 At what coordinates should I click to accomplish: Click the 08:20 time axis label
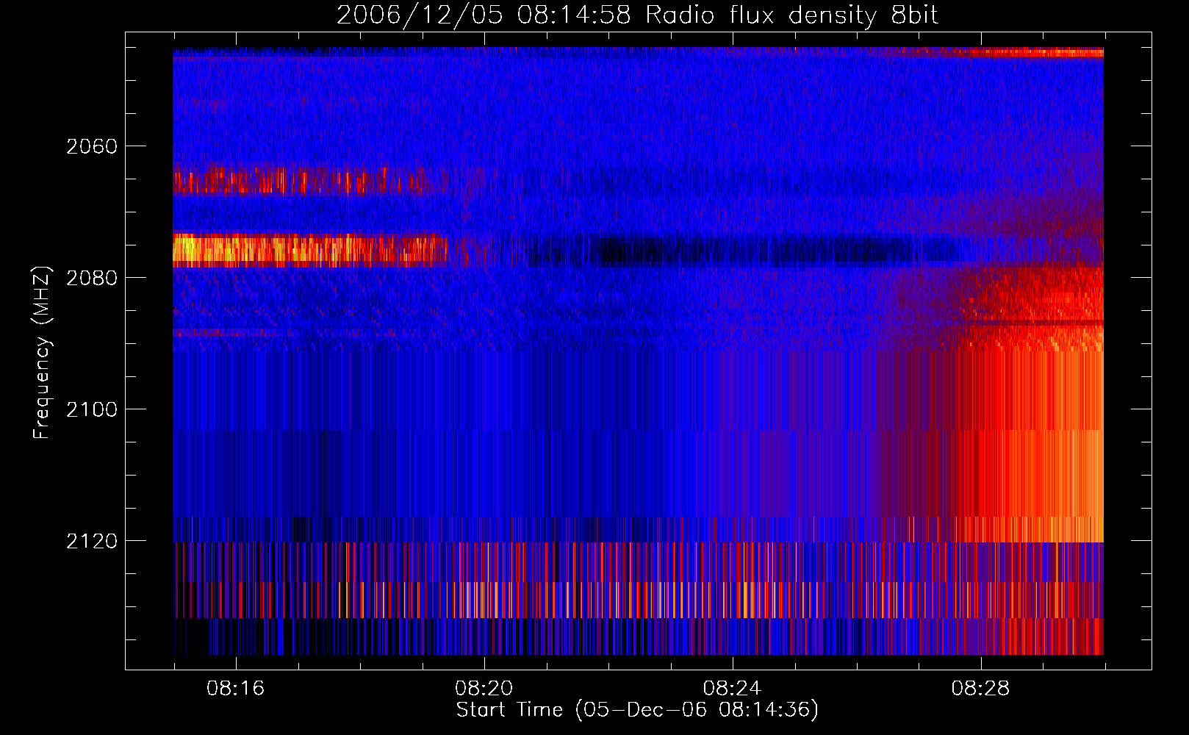pos(484,689)
